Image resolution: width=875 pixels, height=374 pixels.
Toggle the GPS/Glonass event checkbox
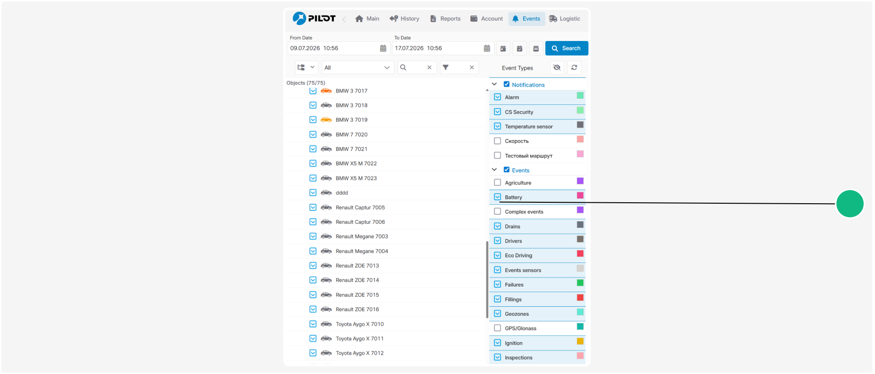point(497,328)
